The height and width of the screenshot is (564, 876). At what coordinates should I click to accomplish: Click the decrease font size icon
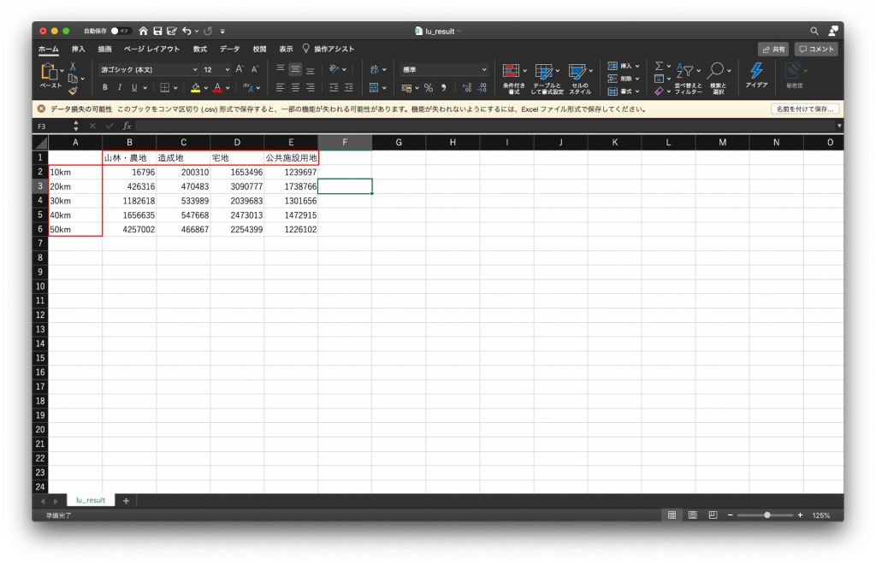point(255,69)
